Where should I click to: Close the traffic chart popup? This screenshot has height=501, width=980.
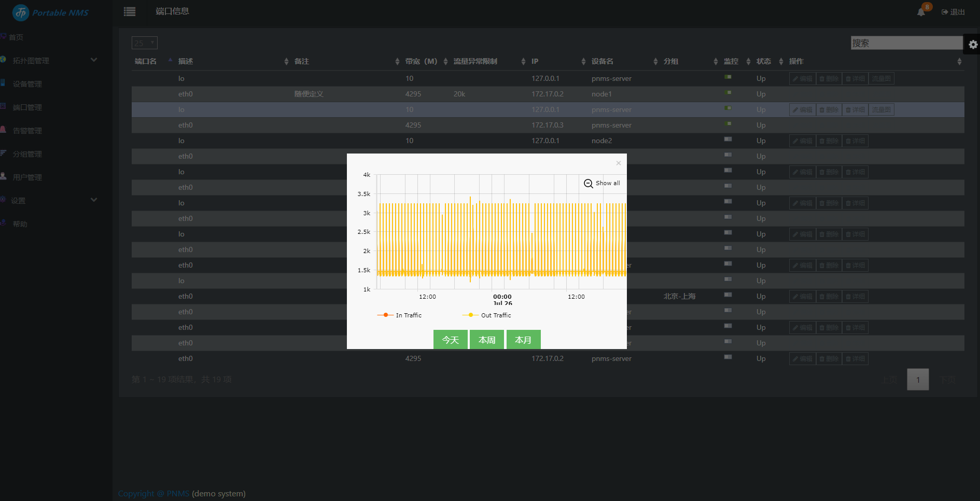point(618,163)
